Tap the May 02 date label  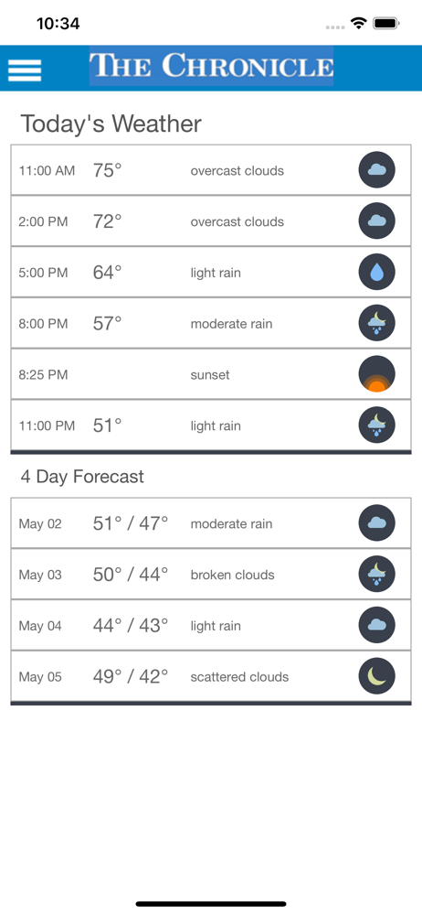[39, 524]
